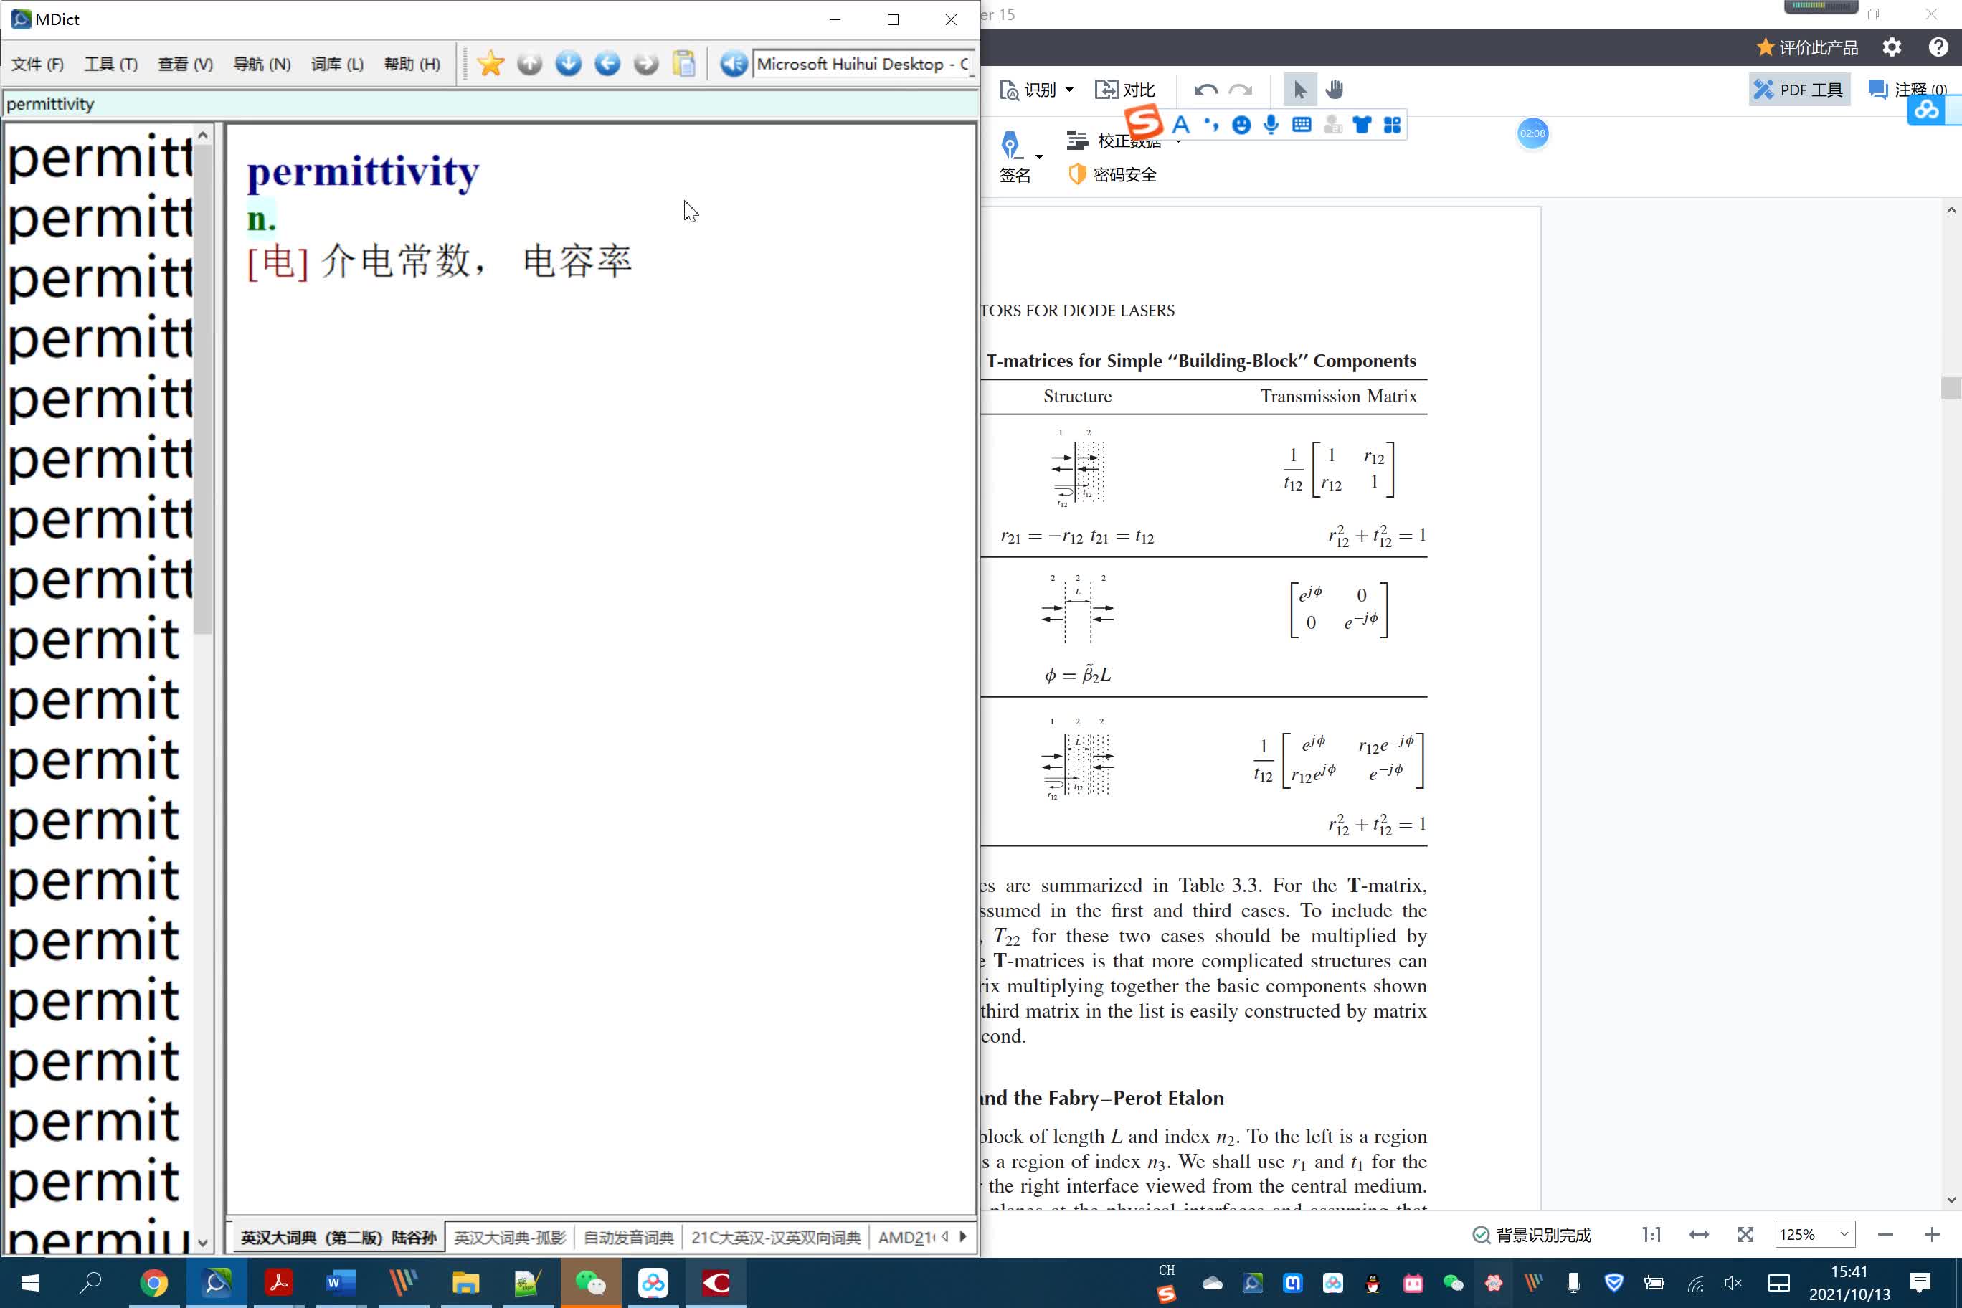Click PDF scrollbar down arrow
Screen dimensions: 1962x1308
(1951, 1200)
